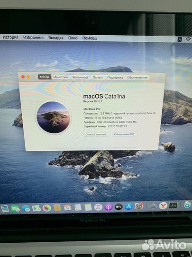This screenshot has width=192, height=257.
Task: Click the 'MacBook Pro' model label in window
Action: coord(92,109)
